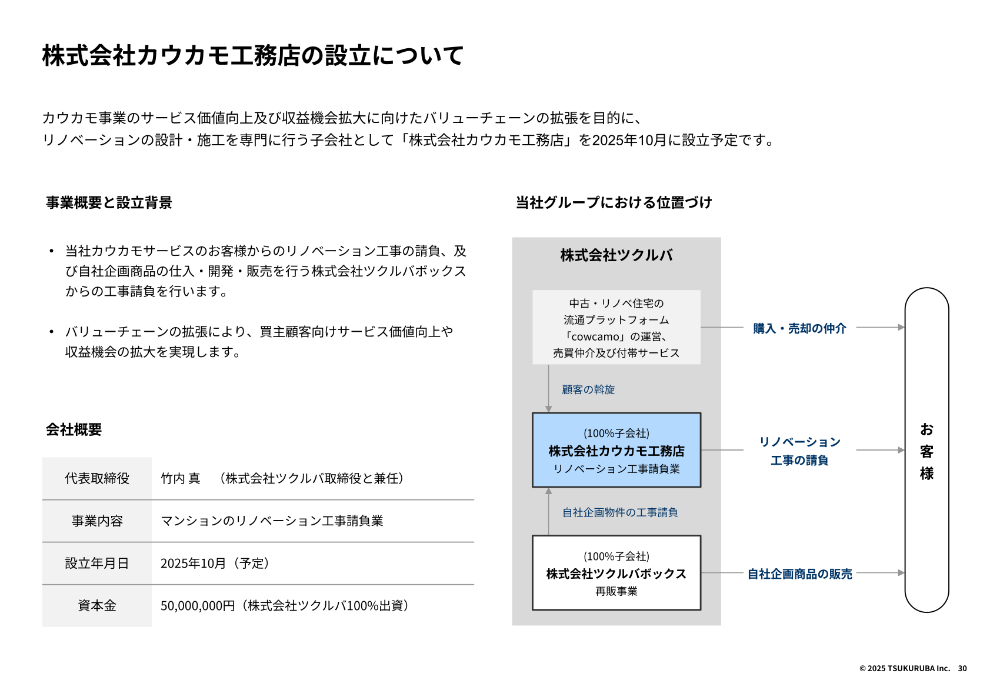This screenshot has height=700, width=990.
Task: Select the intro paragraph starting カウカモ事業のサービス
Action: pyautogui.click(x=409, y=129)
